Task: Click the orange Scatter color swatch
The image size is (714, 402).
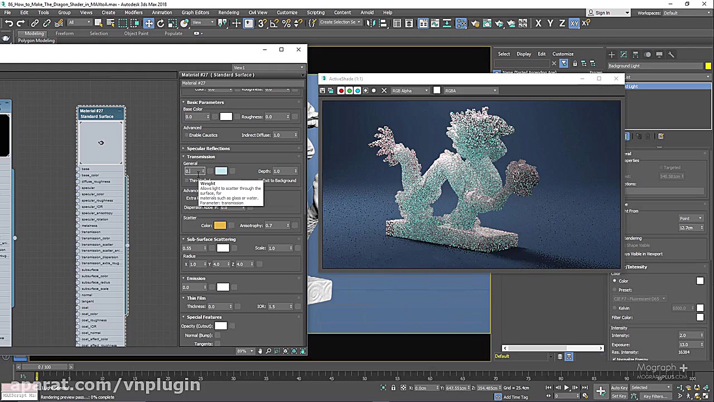Action: (220, 226)
